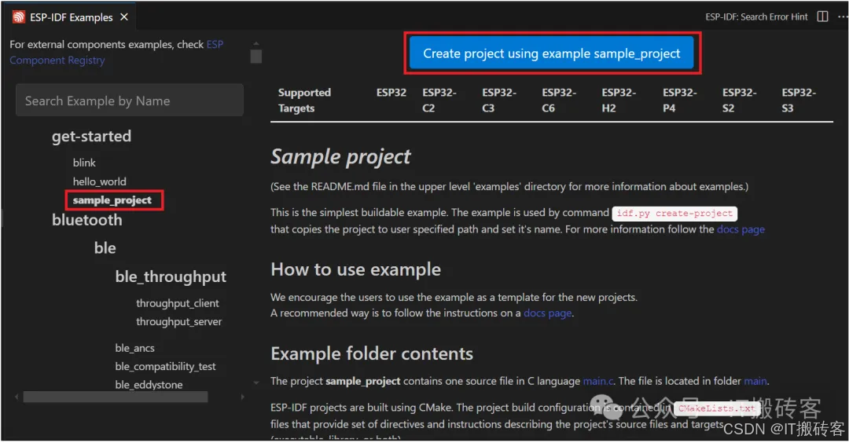Image resolution: width=849 pixels, height=443 pixels.
Task: Click the ESP32-P4 target header
Action: pos(679,100)
